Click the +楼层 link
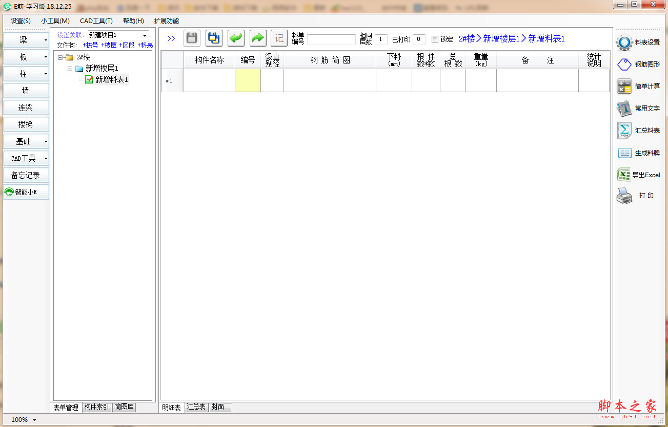The image size is (668, 427). point(109,45)
